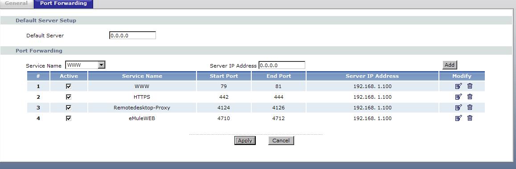The height and width of the screenshot is (169, 516).
Task: Cancel the changes
Action: coord(281,141)
